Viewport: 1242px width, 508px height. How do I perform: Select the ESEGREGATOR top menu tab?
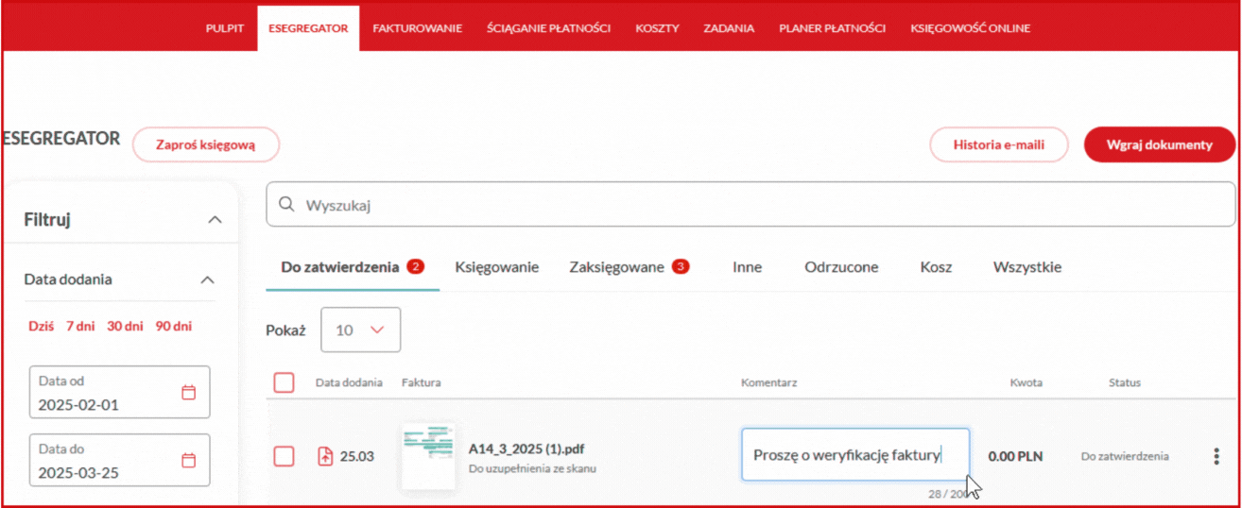(x=308, y=28)
